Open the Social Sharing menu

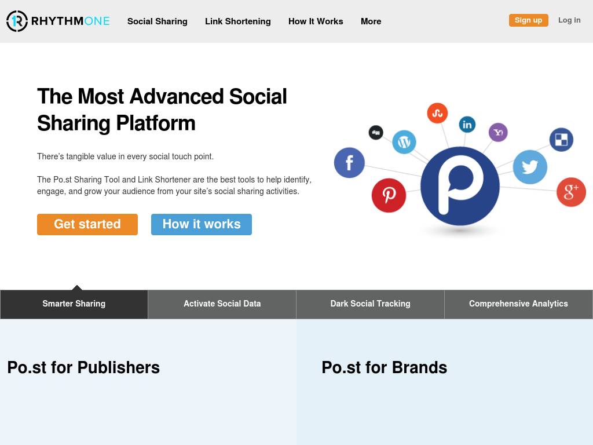pyautogui.click(x=158, y=21)
